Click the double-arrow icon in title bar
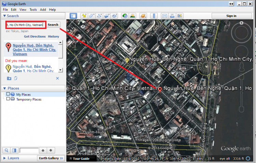The width and height of the screenshot is (256, 163). click(231, 4)
